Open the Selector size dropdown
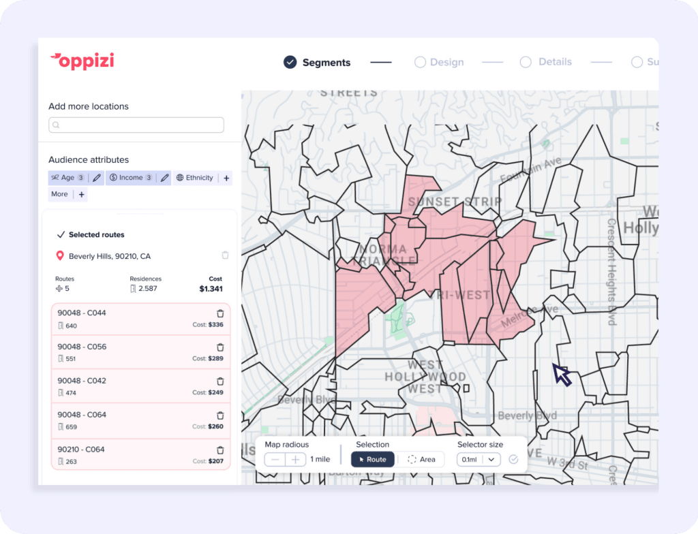This screenshot has width=698, height=534. tap(479, 460)
